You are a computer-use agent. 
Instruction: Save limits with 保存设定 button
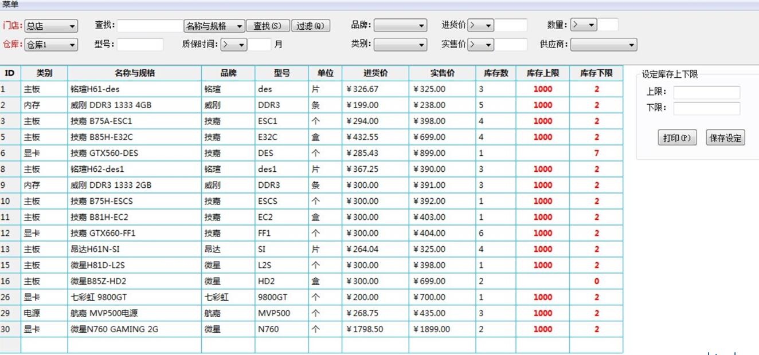click(x=725, y=138)
